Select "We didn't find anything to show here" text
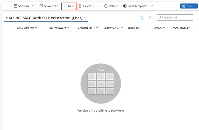 pyautogui.click(x=100, y=111)
